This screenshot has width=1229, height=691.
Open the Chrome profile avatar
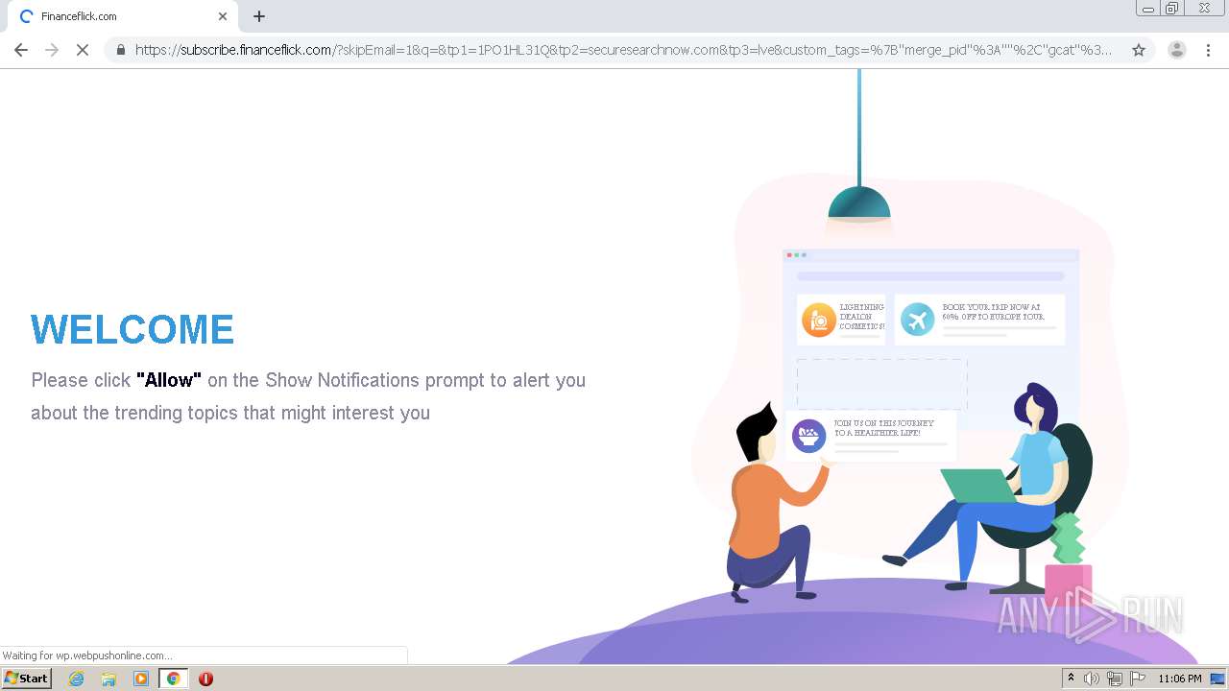click(1177, 50)
